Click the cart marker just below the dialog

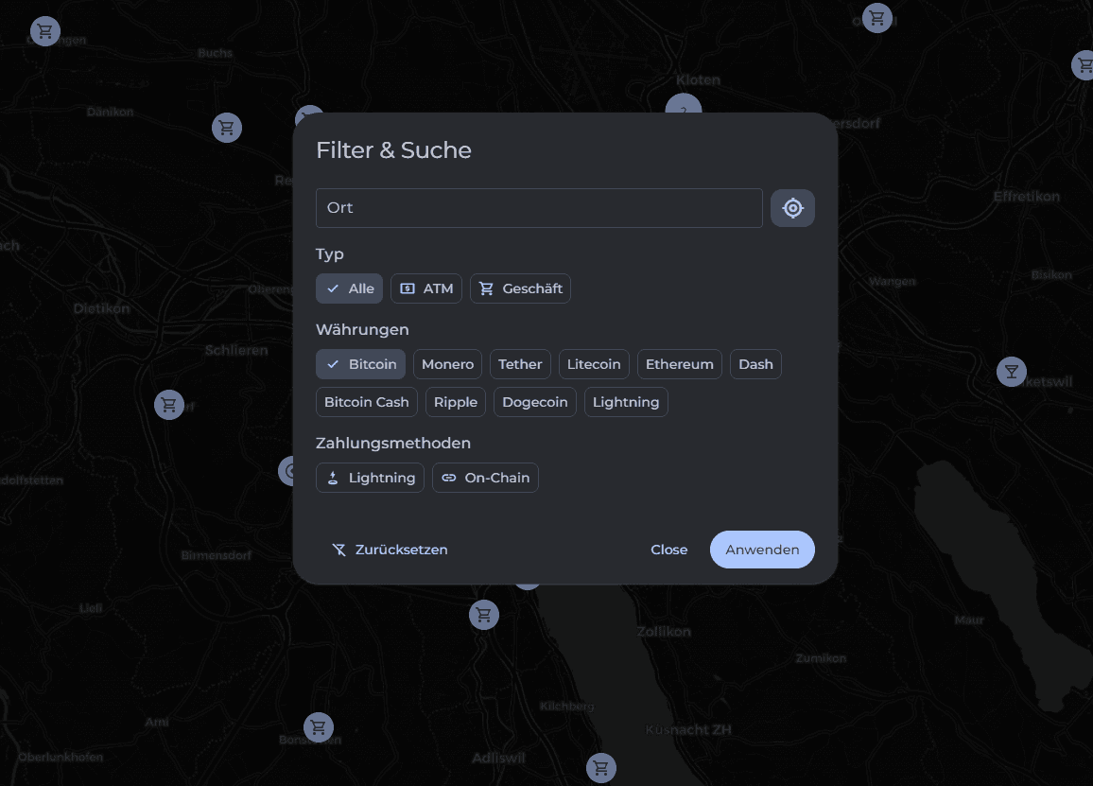pos(483,615)
